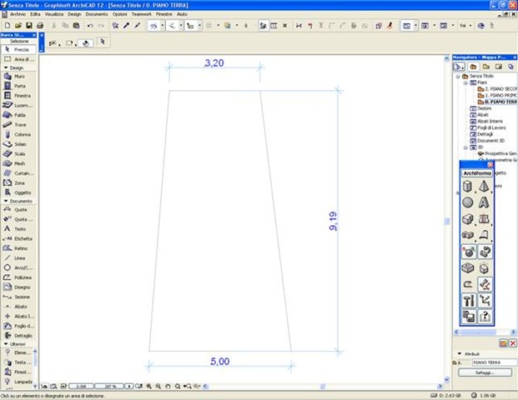Open the Visualizza menu
The height and width of the screenshot is (400, 518).
click(x=54, y=14)
